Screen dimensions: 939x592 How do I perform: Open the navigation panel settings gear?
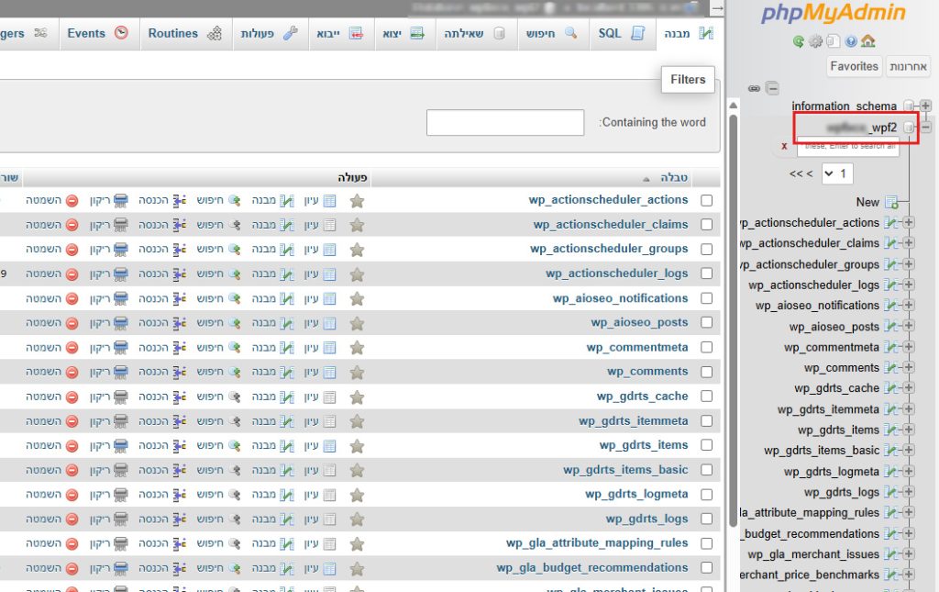pos(815,41)
